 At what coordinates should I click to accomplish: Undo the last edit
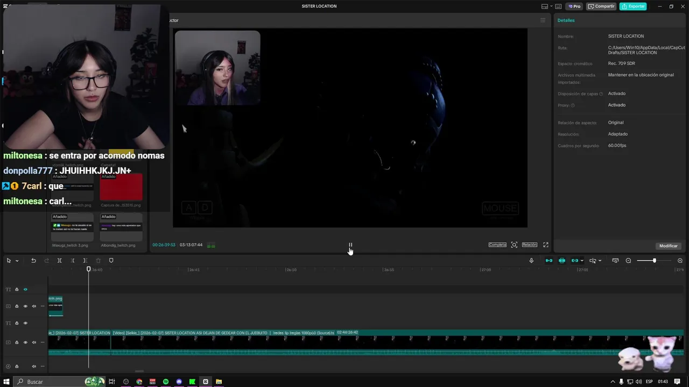33,261
